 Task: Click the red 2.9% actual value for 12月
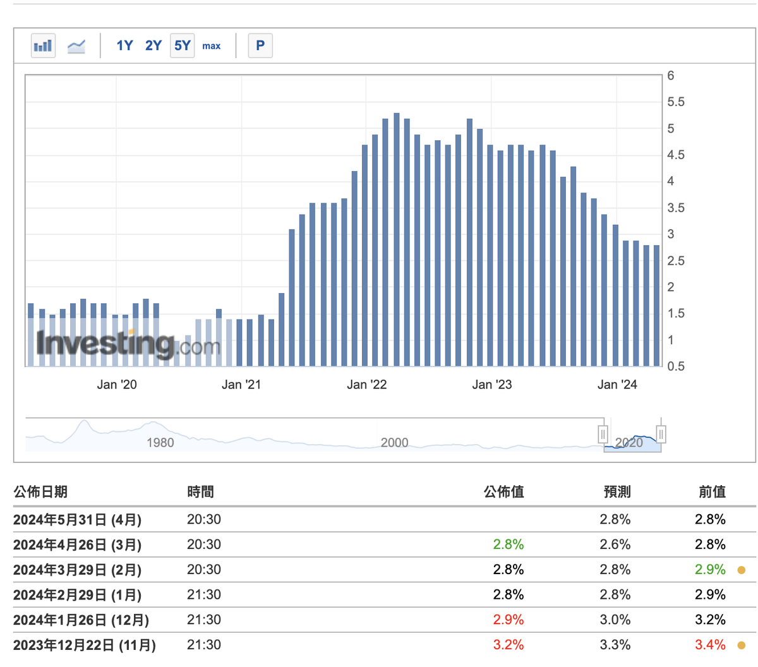508,620
